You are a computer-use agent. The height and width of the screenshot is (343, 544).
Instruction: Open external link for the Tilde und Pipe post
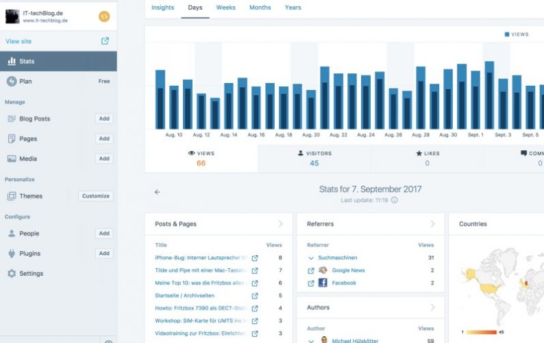(x=255, y=271)
